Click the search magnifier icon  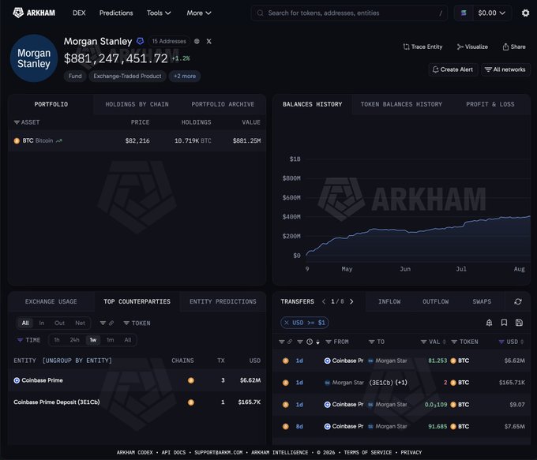click(261, 13)
